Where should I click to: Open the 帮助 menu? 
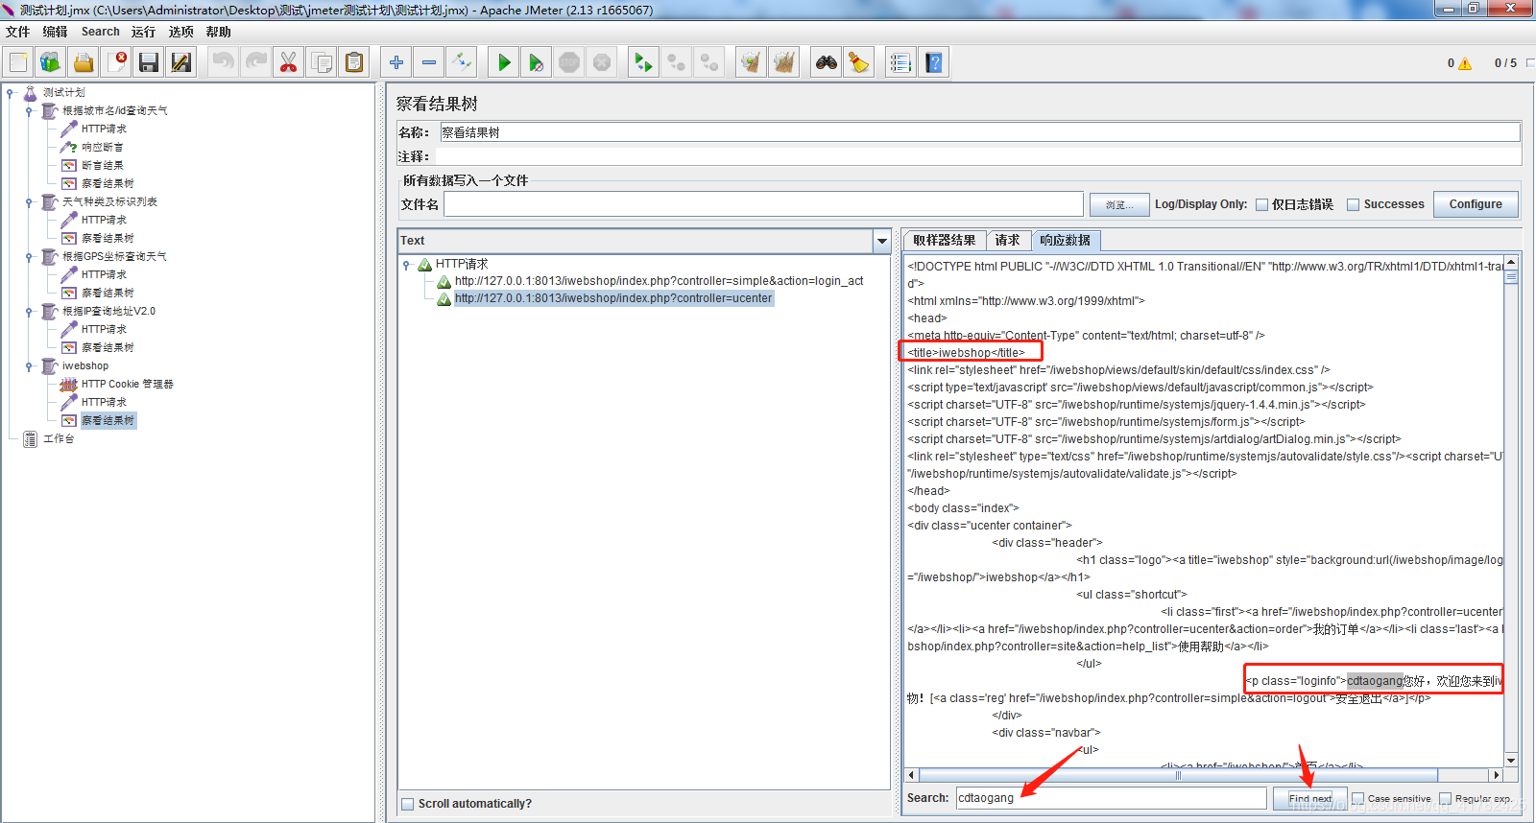pos(218,32)
